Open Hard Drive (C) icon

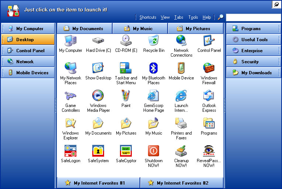pos(98,40)
